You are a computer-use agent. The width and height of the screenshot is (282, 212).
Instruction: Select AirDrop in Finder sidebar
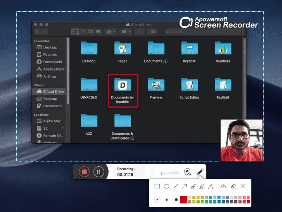[48, 76]
